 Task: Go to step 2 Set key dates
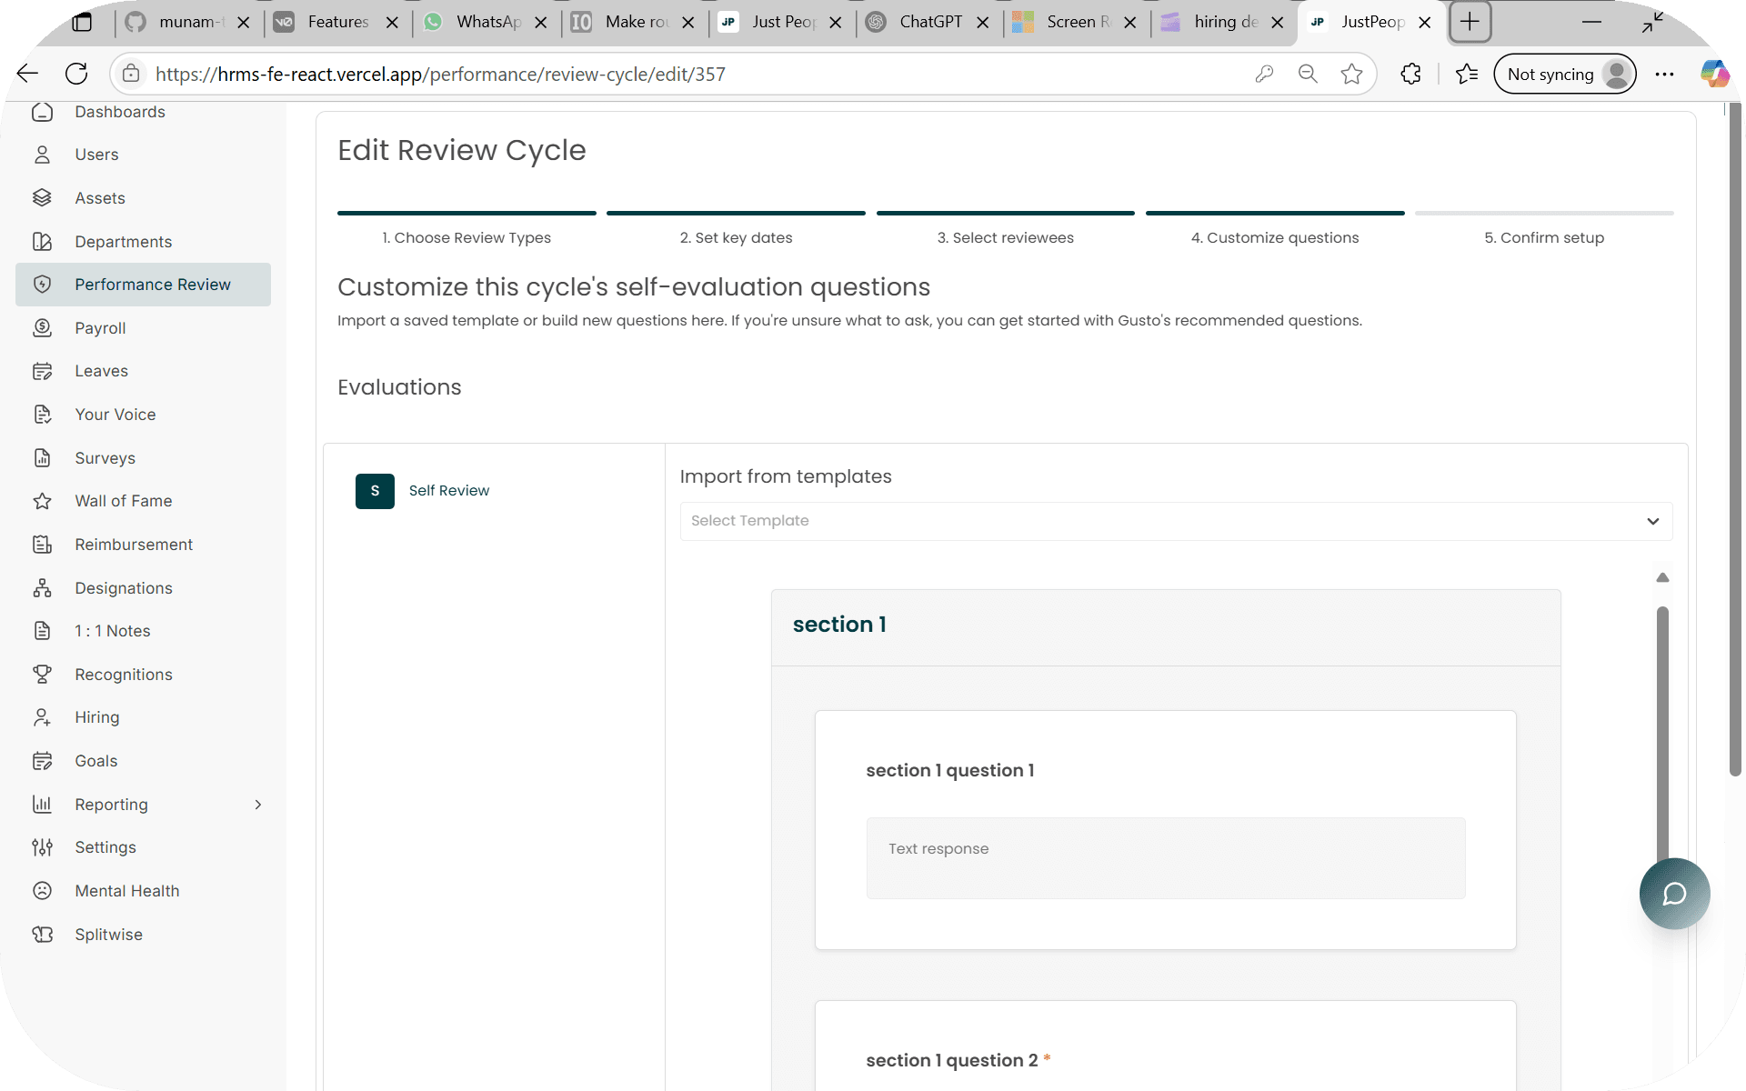point(736,237)
